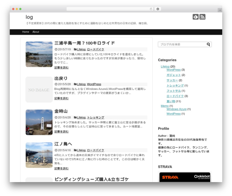
Task: Open the feedly subscribe icon
Action: [x=195, y=17]
